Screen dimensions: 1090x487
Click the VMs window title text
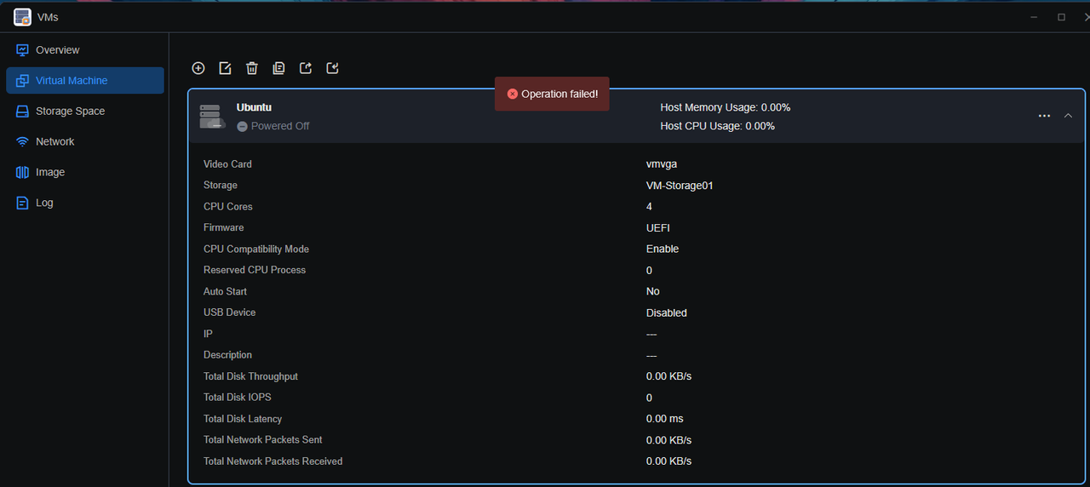(x=48, y=17)
